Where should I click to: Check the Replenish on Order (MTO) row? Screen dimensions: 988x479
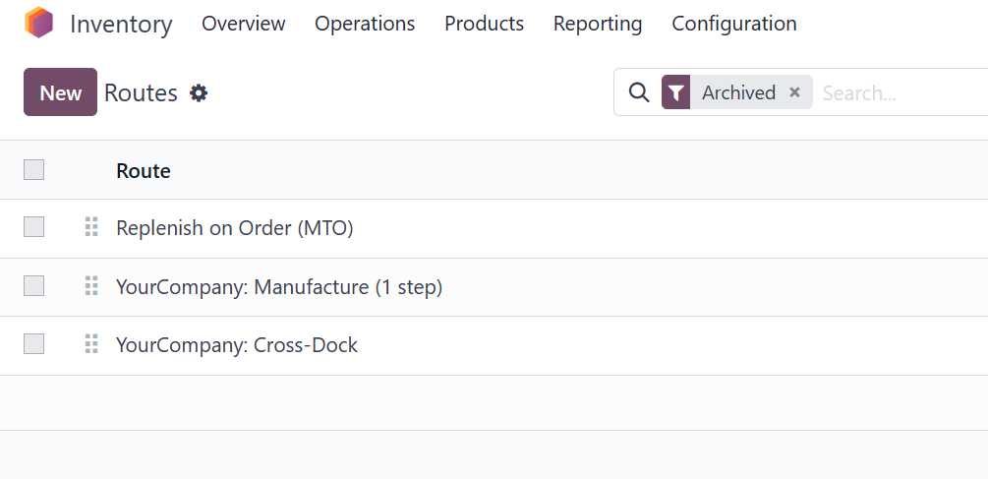click(x=34, y=227)
